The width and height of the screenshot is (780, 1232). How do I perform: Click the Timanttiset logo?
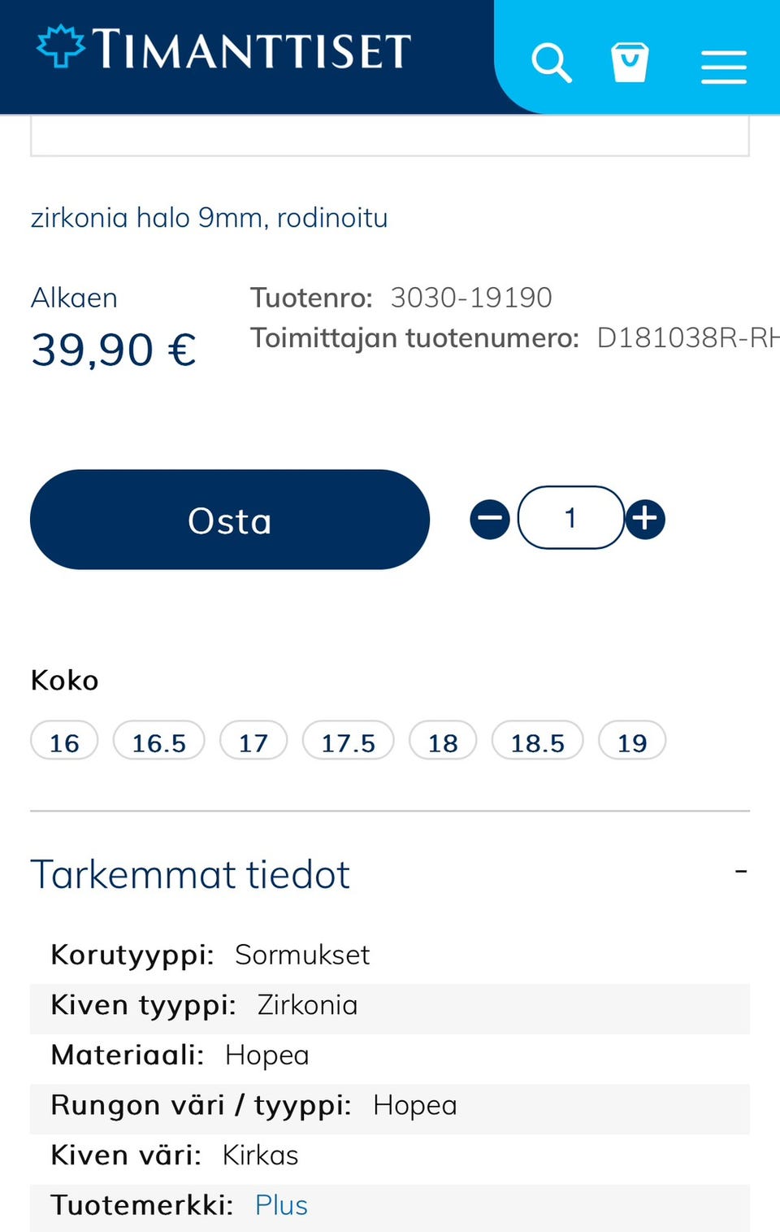224,49
